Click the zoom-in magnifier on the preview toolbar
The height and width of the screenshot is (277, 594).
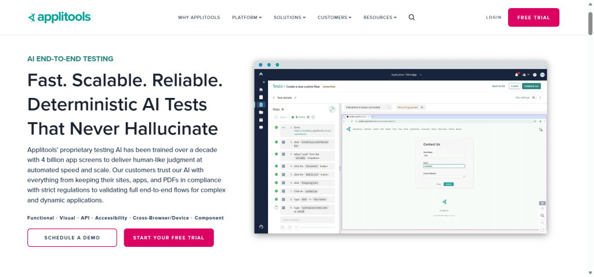542,216
